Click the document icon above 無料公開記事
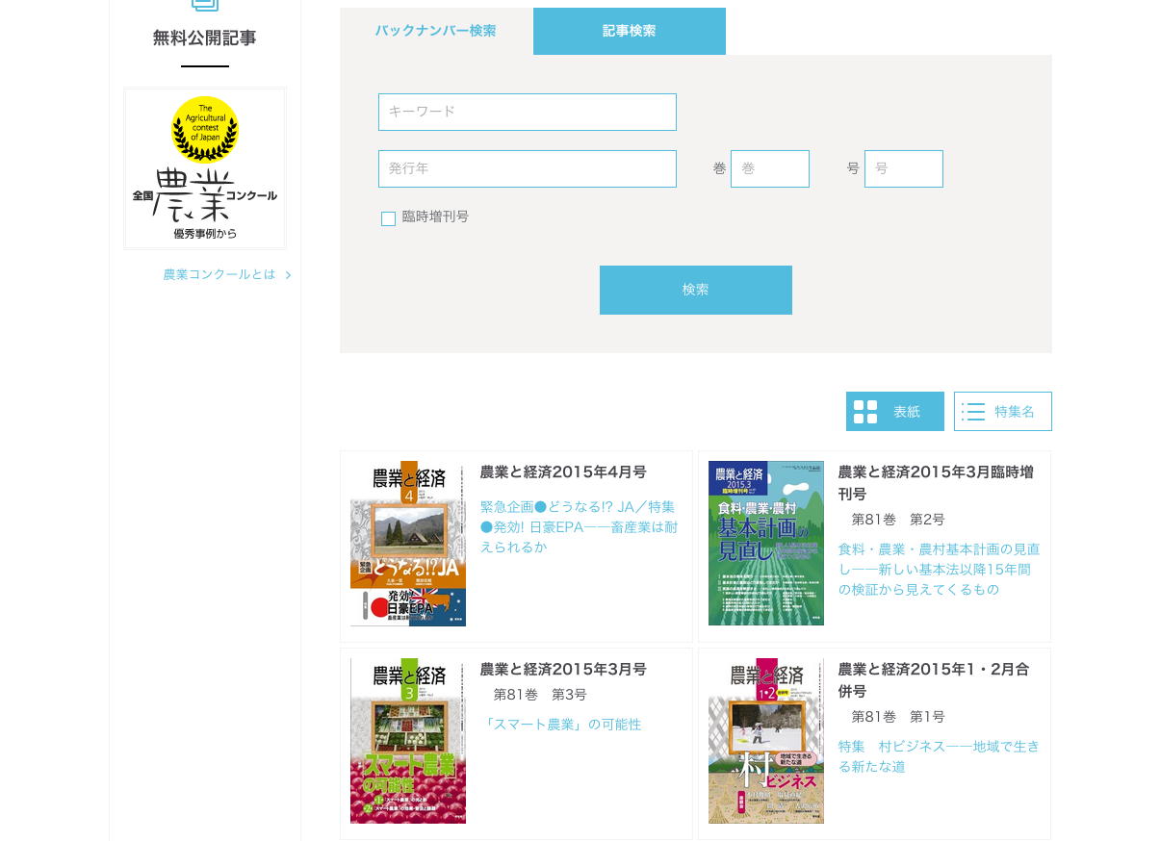Viewport: 1160px width, 841px height. coord(205,3)
